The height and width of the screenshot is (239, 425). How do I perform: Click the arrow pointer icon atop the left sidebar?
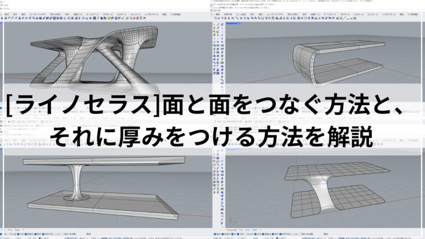(x=214, y=24)
